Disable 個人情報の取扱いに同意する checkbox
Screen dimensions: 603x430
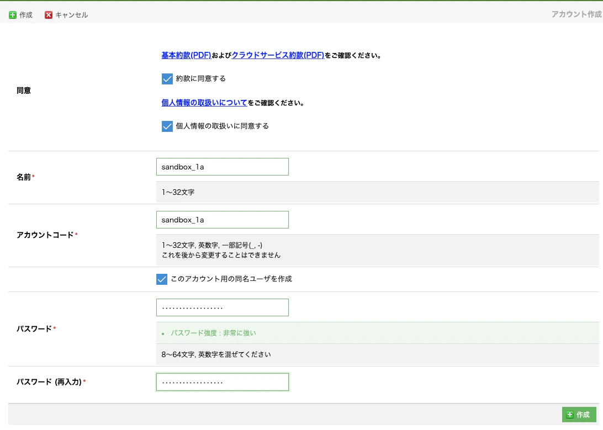(x=167, y=126)
